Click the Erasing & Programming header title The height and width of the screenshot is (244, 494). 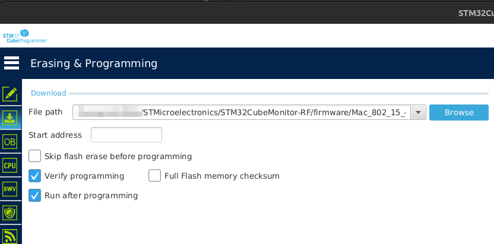point(94,63)
